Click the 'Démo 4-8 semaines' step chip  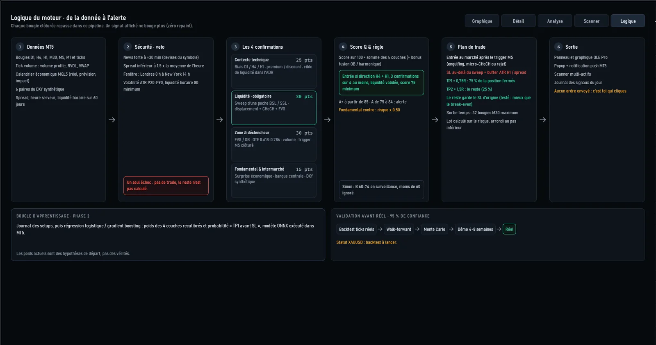pos(475,229)
